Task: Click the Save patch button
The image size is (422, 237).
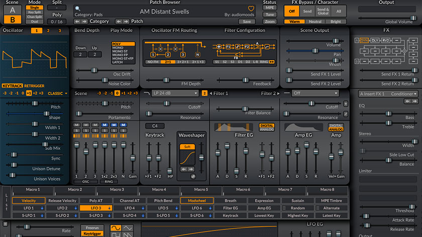Action: (247, 22)
